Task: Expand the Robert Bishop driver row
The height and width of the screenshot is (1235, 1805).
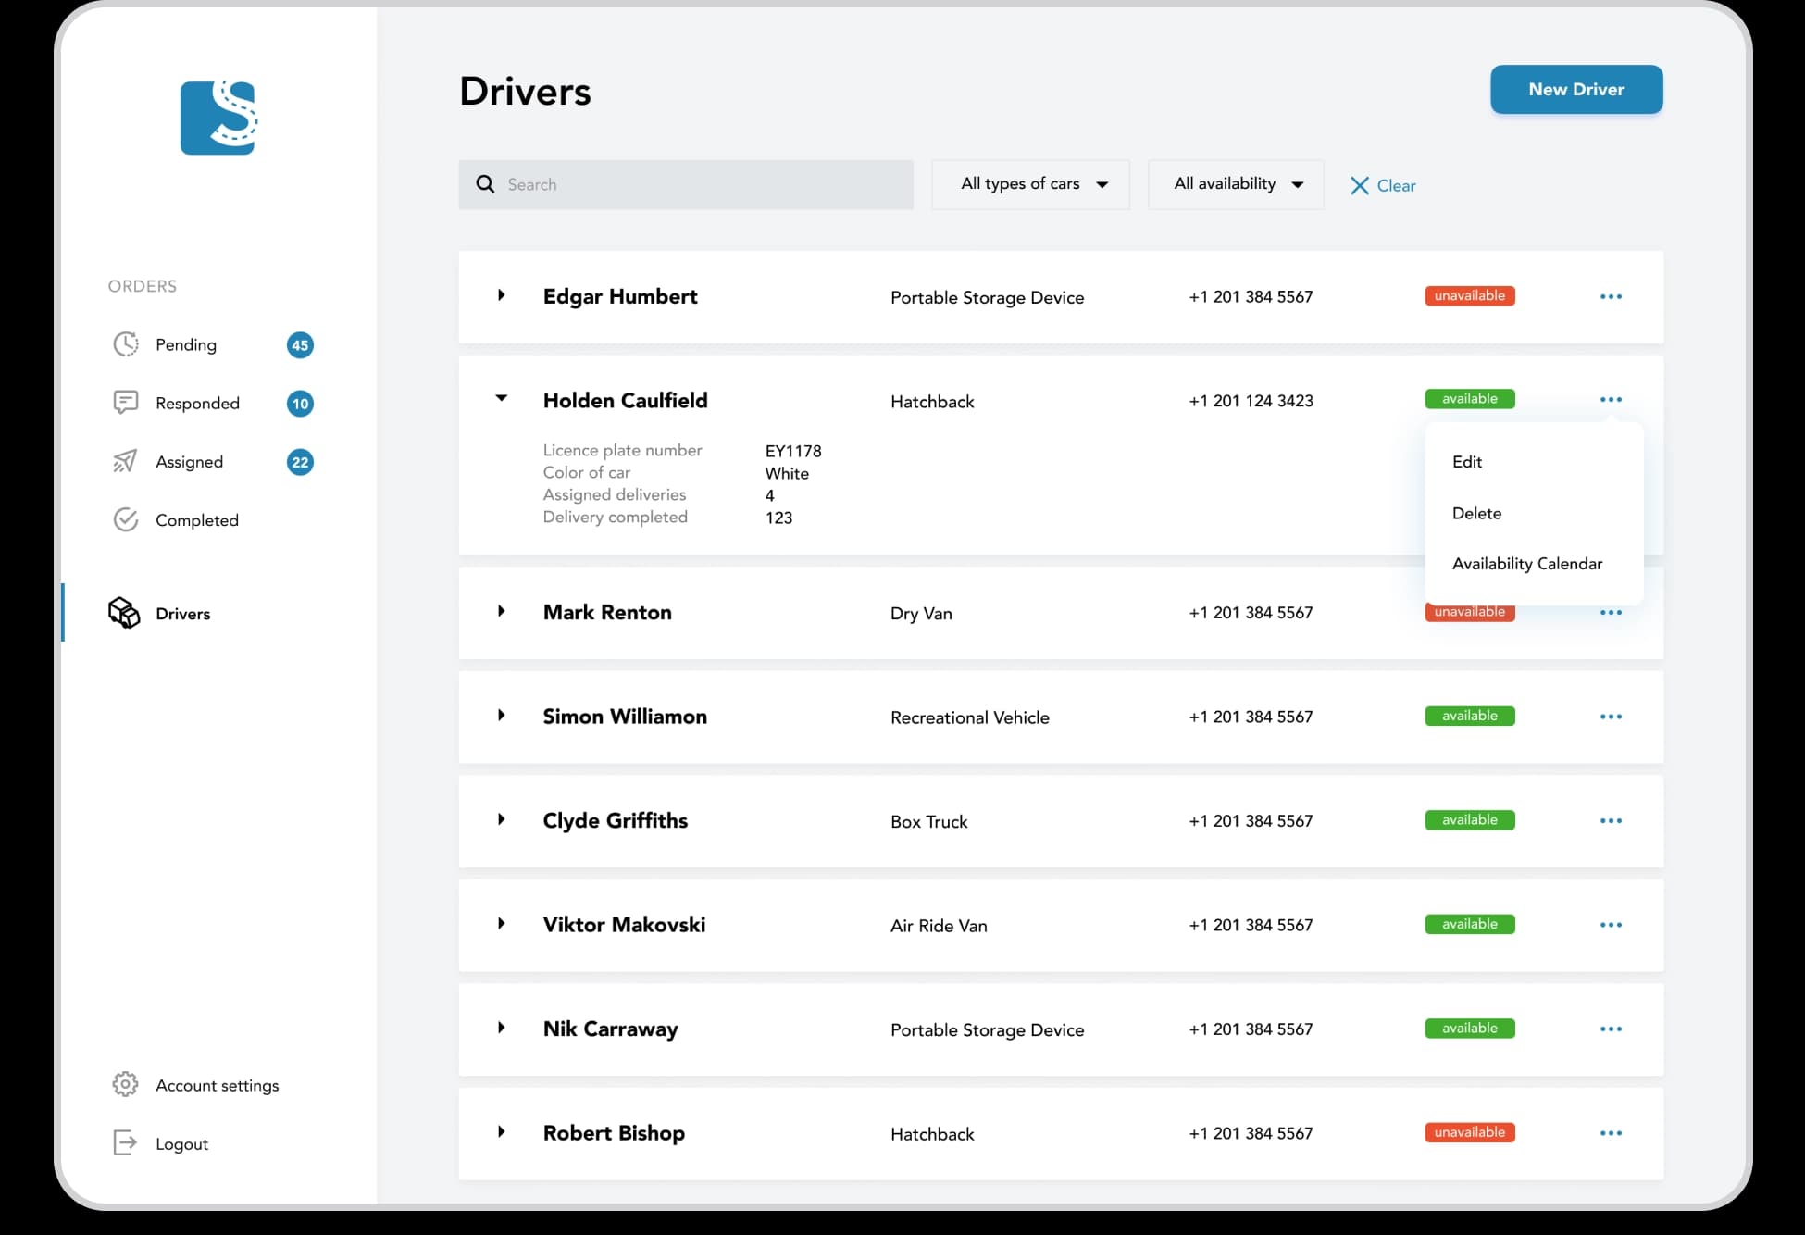Action: point(502,1132)
